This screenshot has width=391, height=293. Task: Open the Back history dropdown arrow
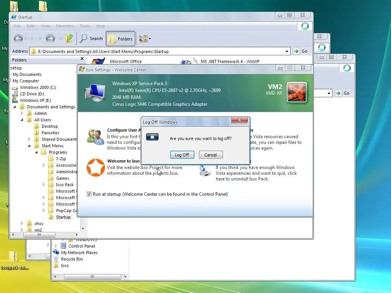[40, 39]
